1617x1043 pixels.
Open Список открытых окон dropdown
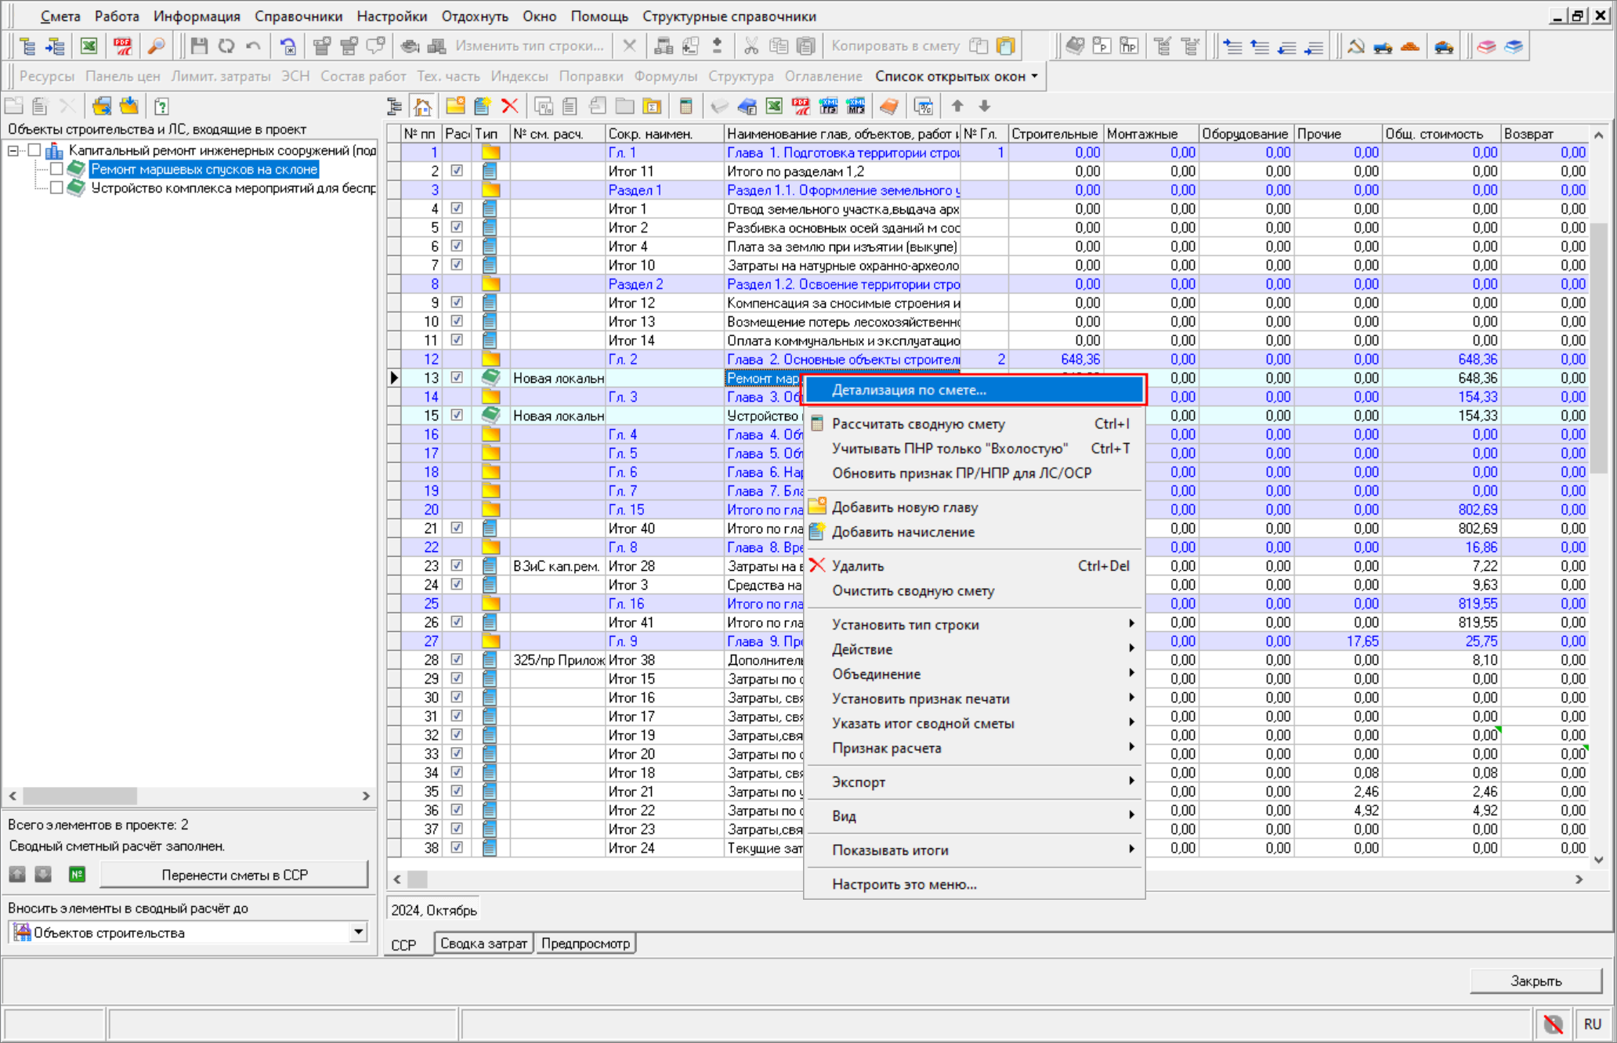coord(957,77)
